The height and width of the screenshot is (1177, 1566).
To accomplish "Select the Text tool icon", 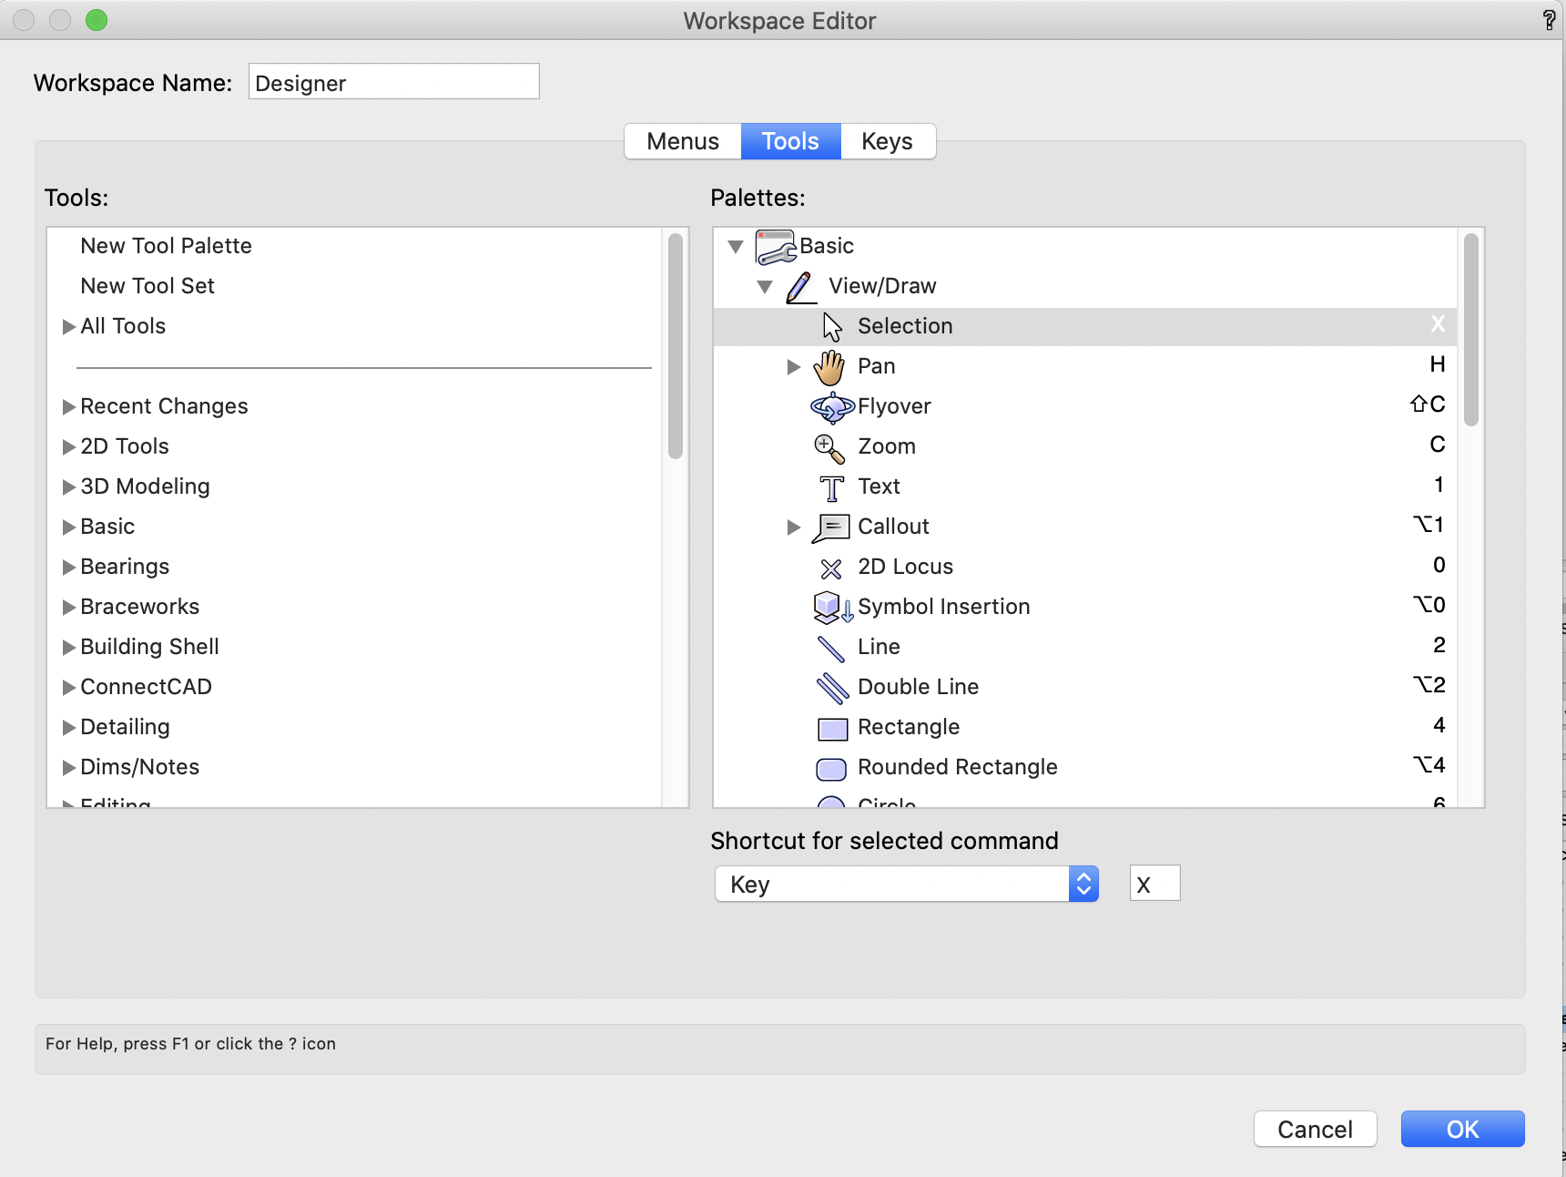I will (x=830, y=487).
